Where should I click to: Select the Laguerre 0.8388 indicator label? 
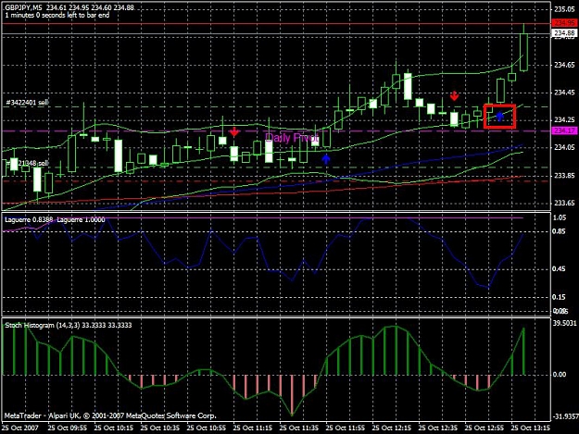29,219
